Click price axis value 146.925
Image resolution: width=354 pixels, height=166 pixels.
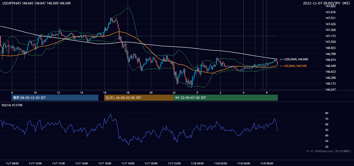[x=330, y=48]
